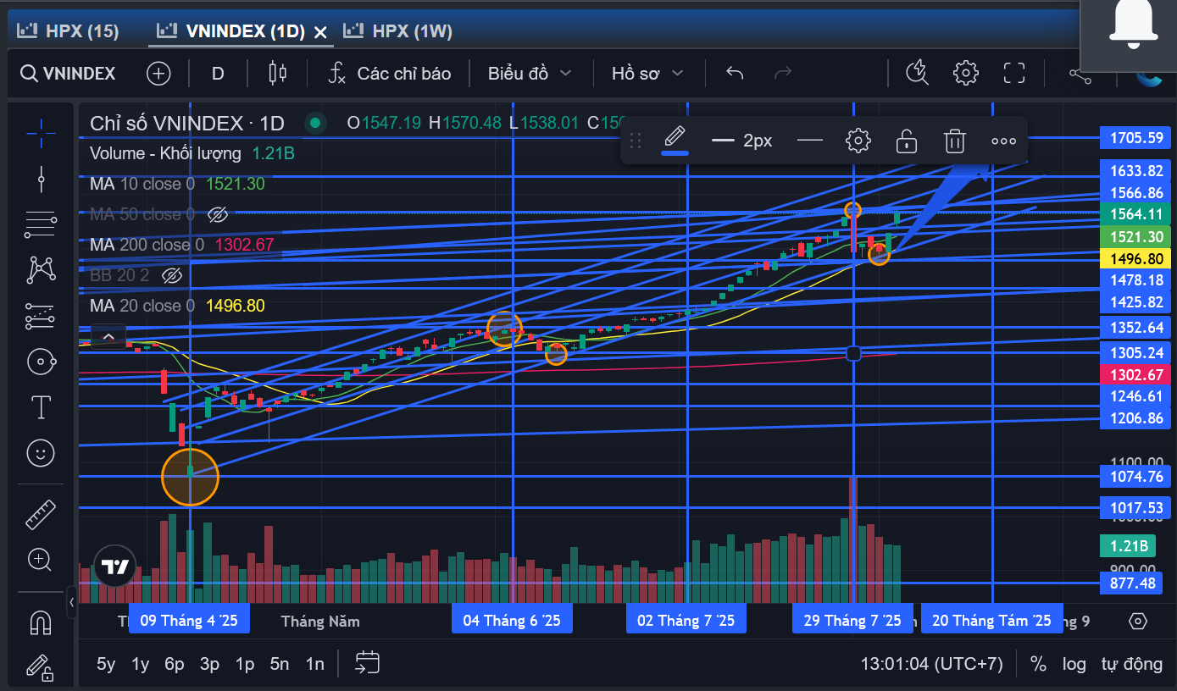This screenshot has width=1177, height=691.
Task: Toggle the tự động auto scale
Action: 1131,664
